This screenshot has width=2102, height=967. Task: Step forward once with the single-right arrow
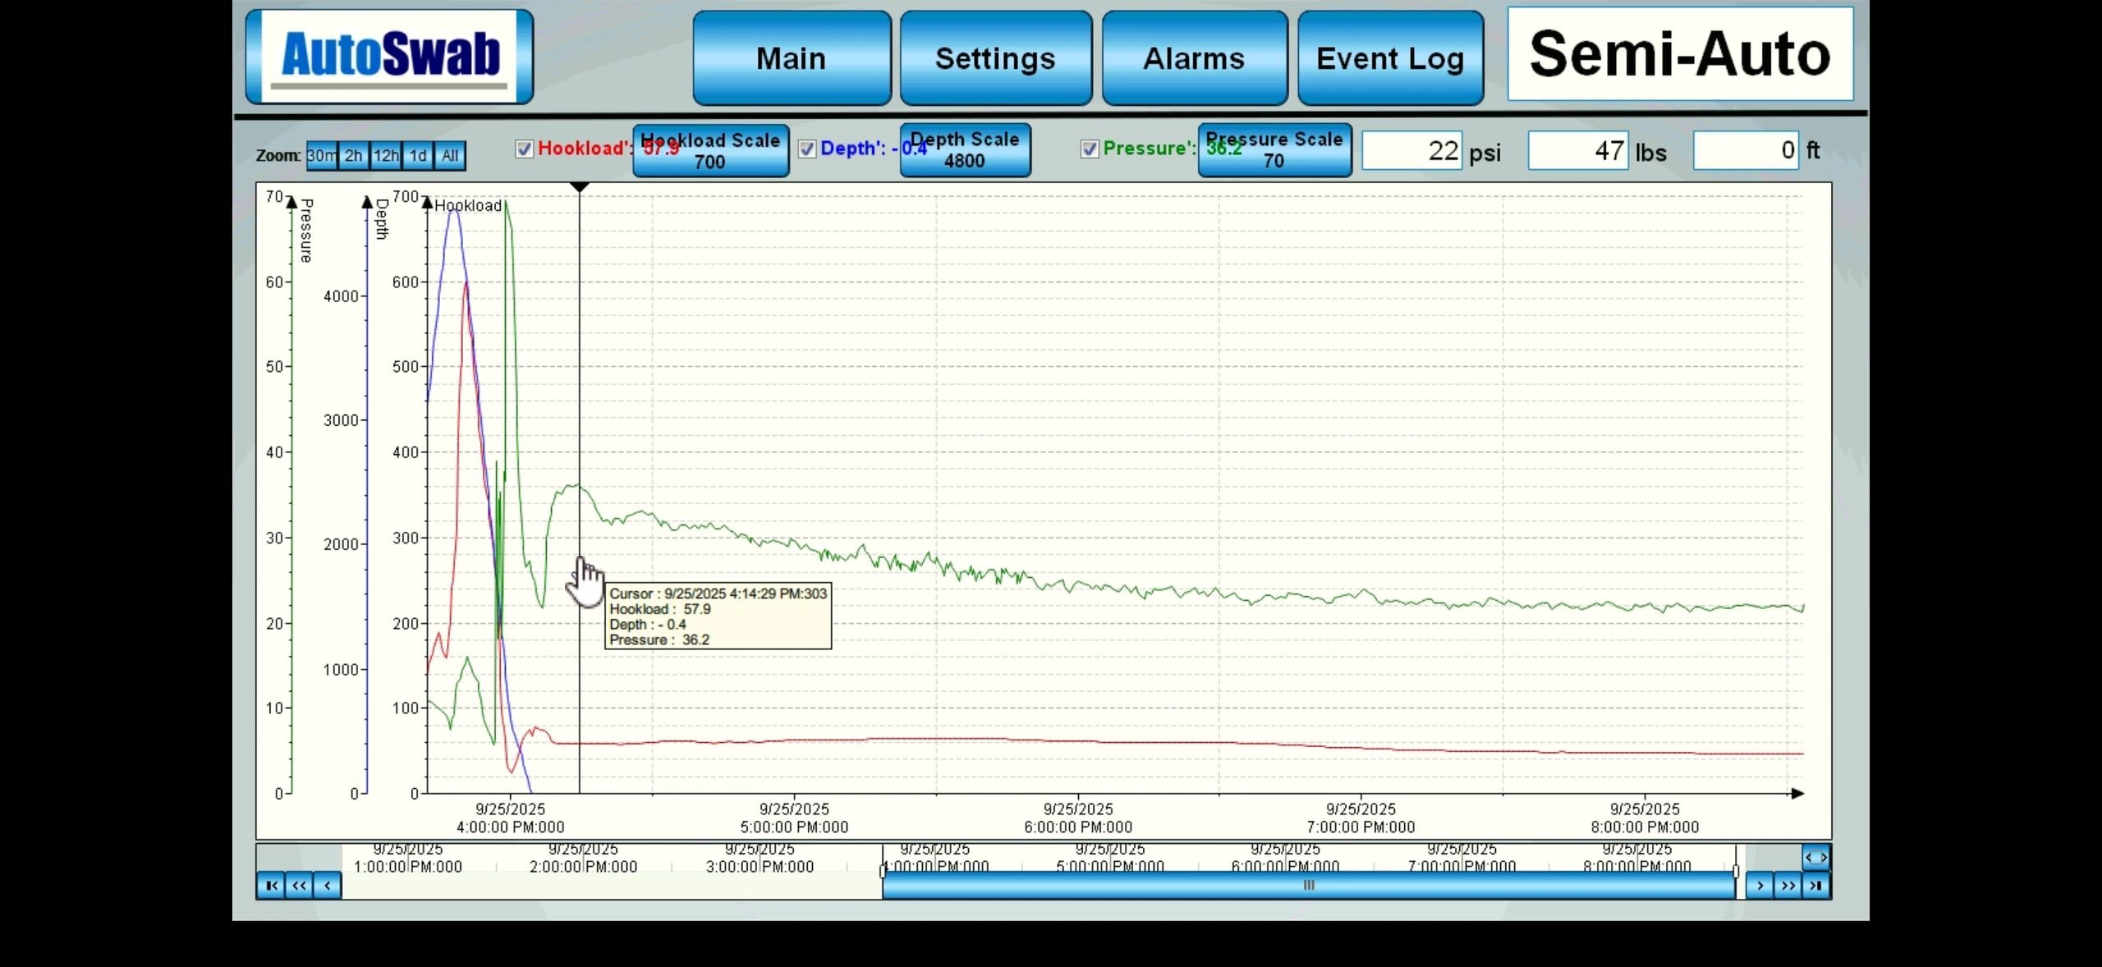tap(1760, 886)
